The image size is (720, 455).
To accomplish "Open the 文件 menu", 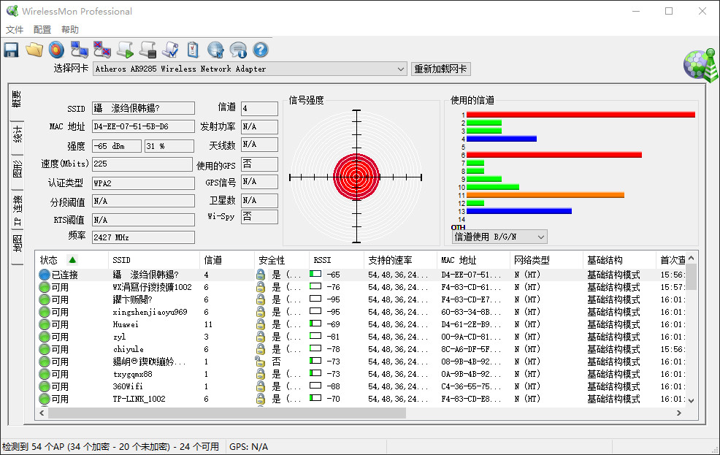I will 14,29.
